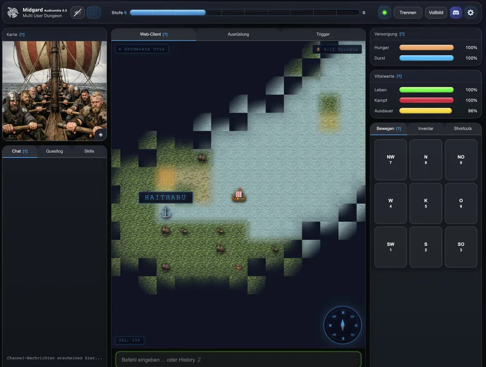Open the help [?] next to Versorgung

tap(402, 34)
